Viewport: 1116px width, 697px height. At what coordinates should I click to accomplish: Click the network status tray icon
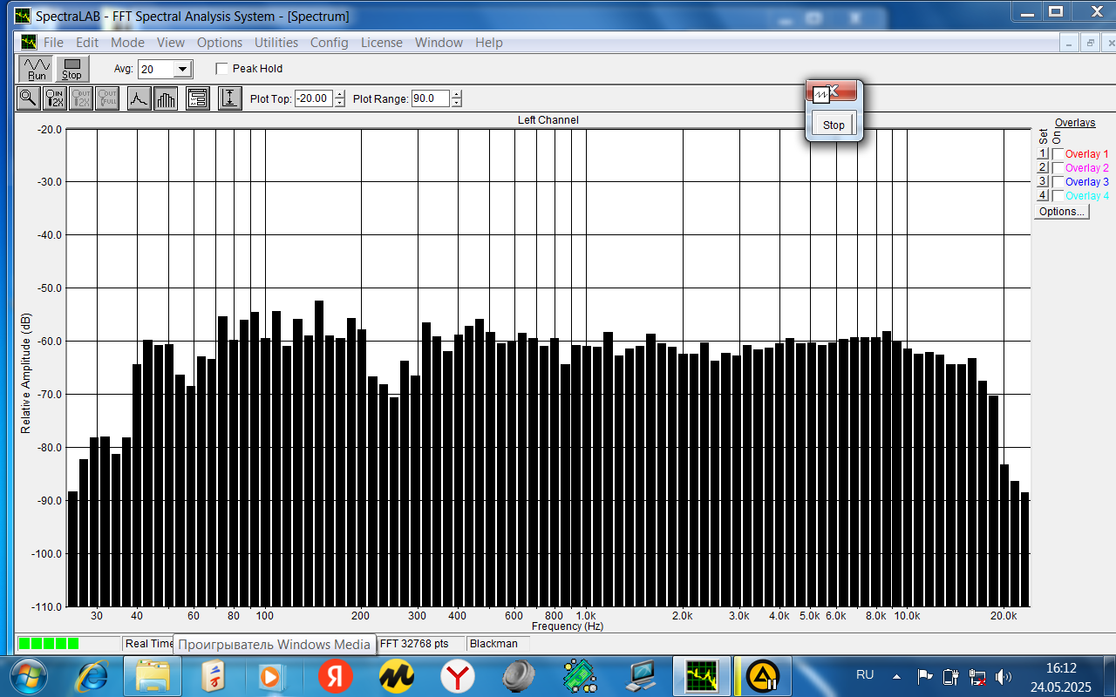tap(977, 676)
